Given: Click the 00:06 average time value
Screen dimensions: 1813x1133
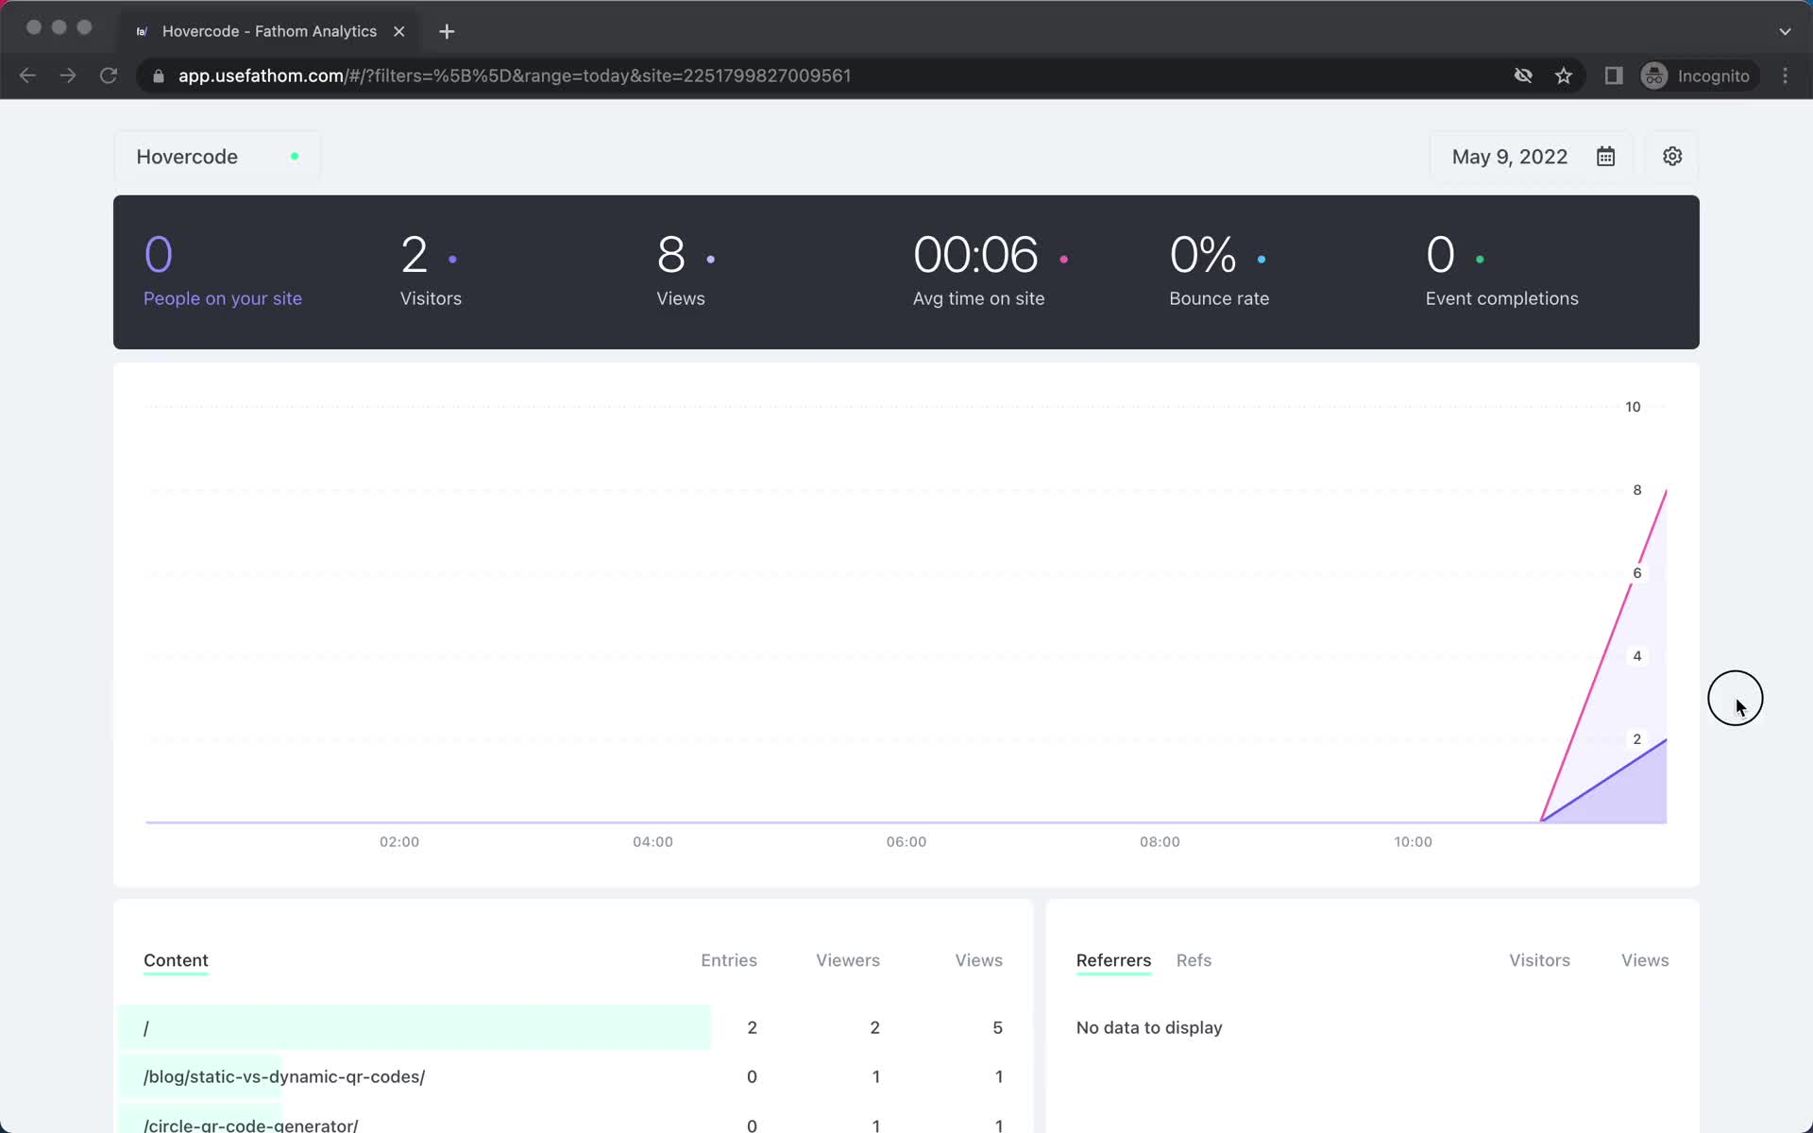Looking at the screenshot, I should (x=975, y=255).
